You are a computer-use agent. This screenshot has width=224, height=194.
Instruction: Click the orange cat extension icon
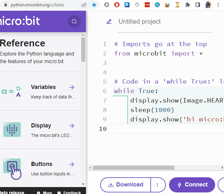coord(167,5)
